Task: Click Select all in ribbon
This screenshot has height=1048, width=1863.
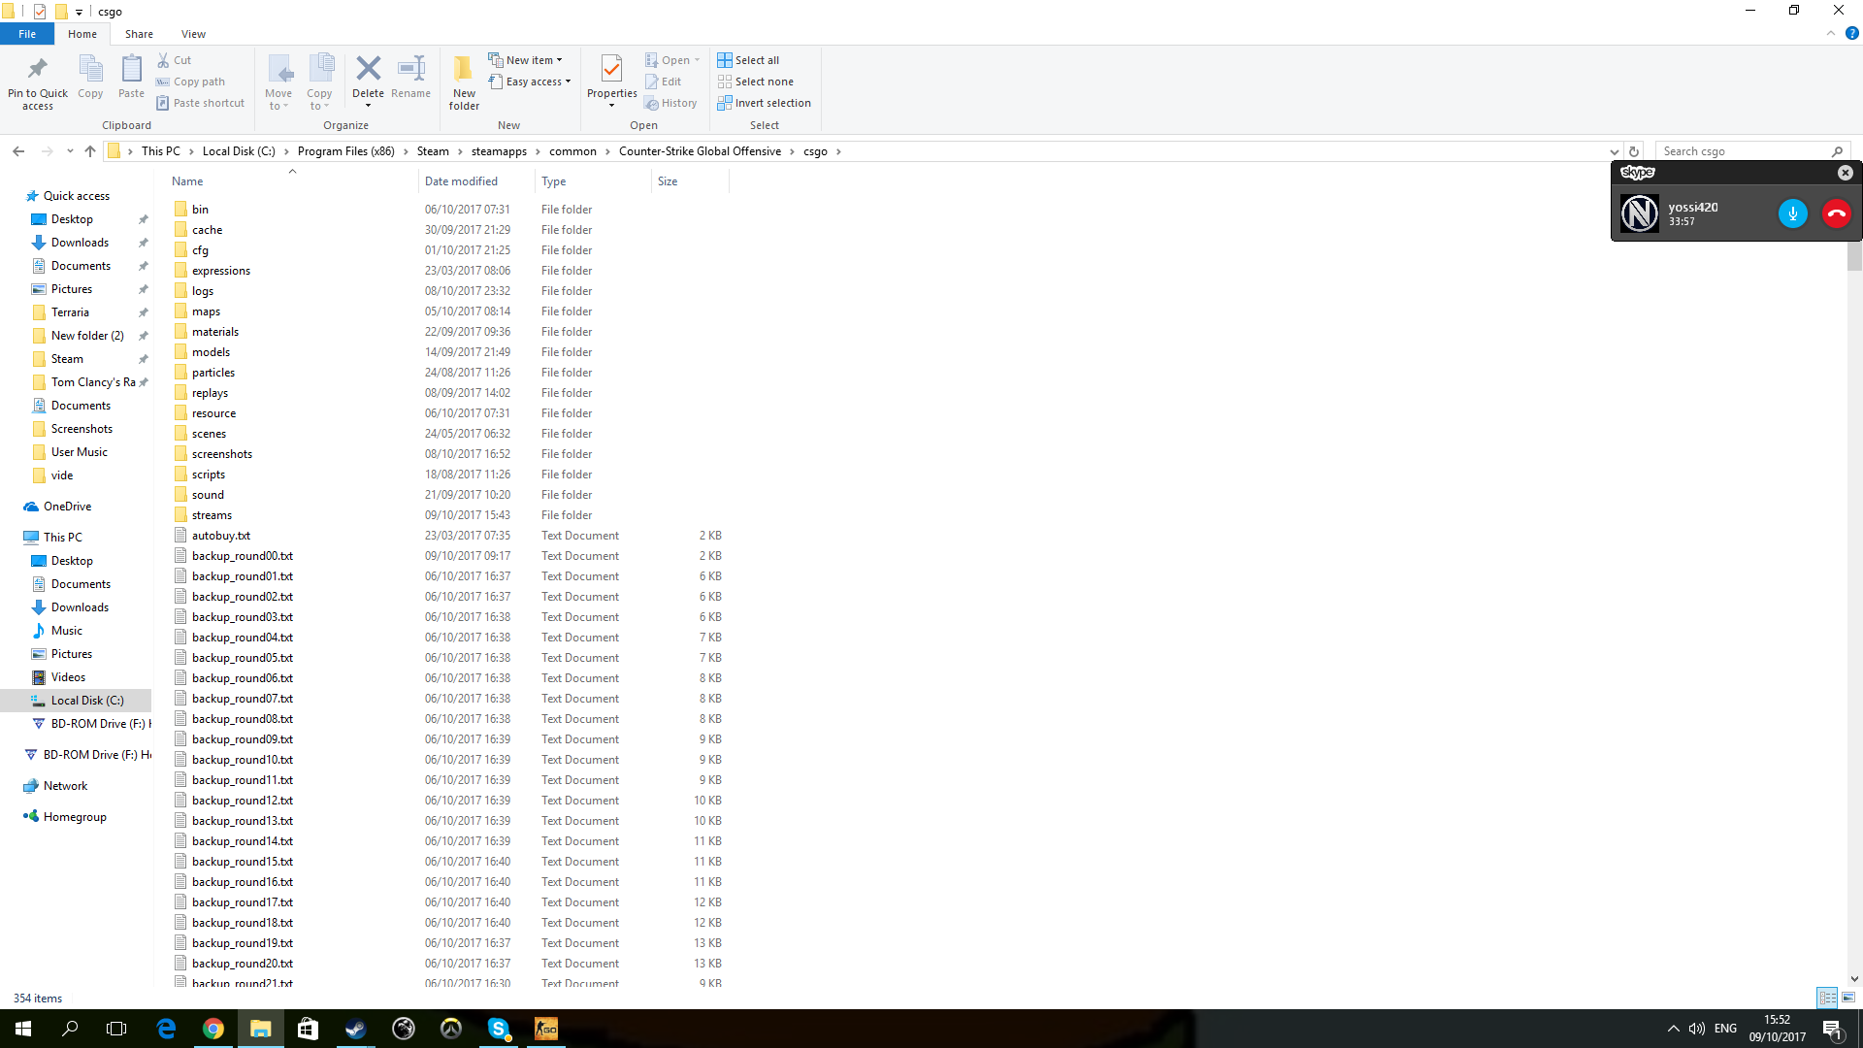Action: pyautogui.click(x=748, y=60)
